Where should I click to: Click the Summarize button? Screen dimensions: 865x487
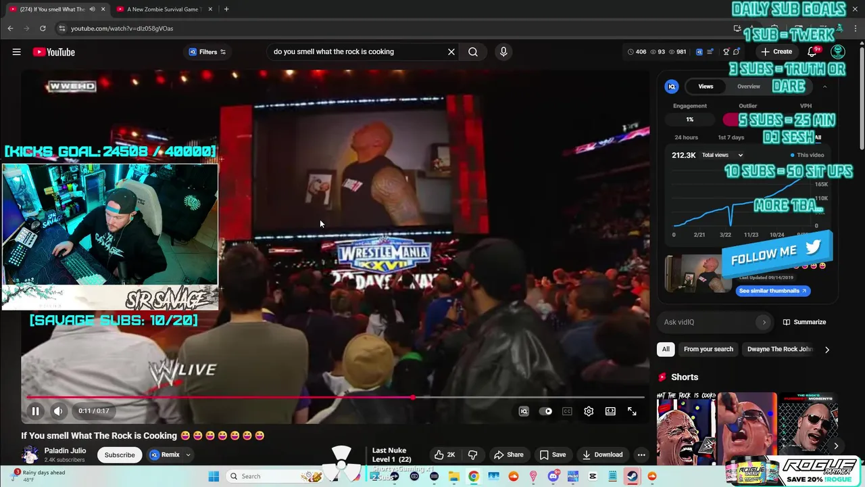coord(804,322)
